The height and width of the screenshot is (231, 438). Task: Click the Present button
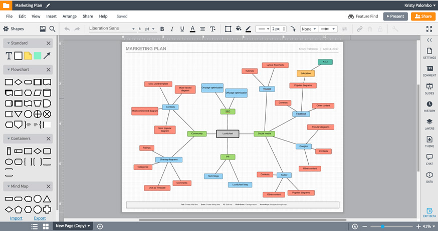click(x=395, y=16)
